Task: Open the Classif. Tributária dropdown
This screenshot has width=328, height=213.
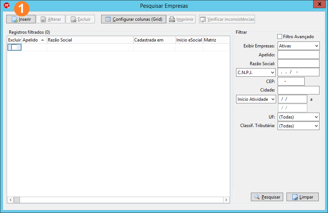Action: point(298,126)
